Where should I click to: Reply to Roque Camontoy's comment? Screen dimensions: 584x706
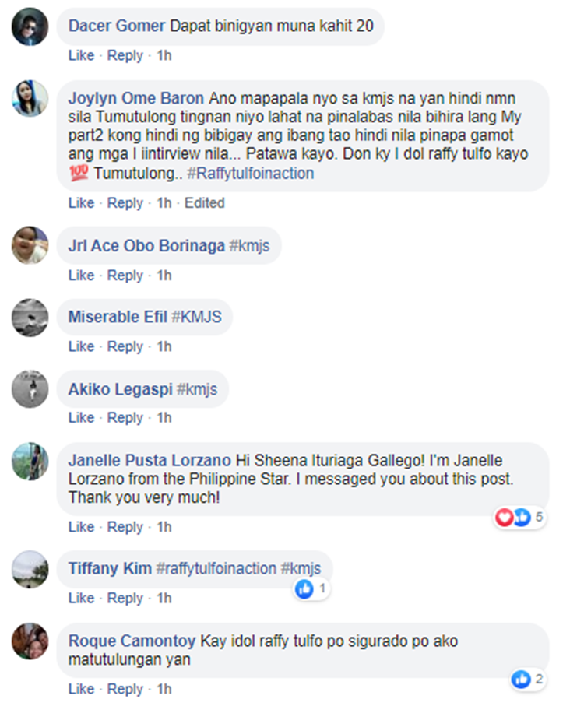pyautogui.click(x=125, y=689)
